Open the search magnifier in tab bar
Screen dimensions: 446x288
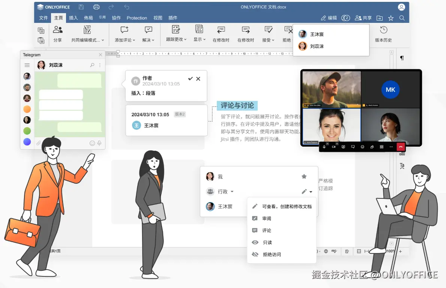coord(402,18)
